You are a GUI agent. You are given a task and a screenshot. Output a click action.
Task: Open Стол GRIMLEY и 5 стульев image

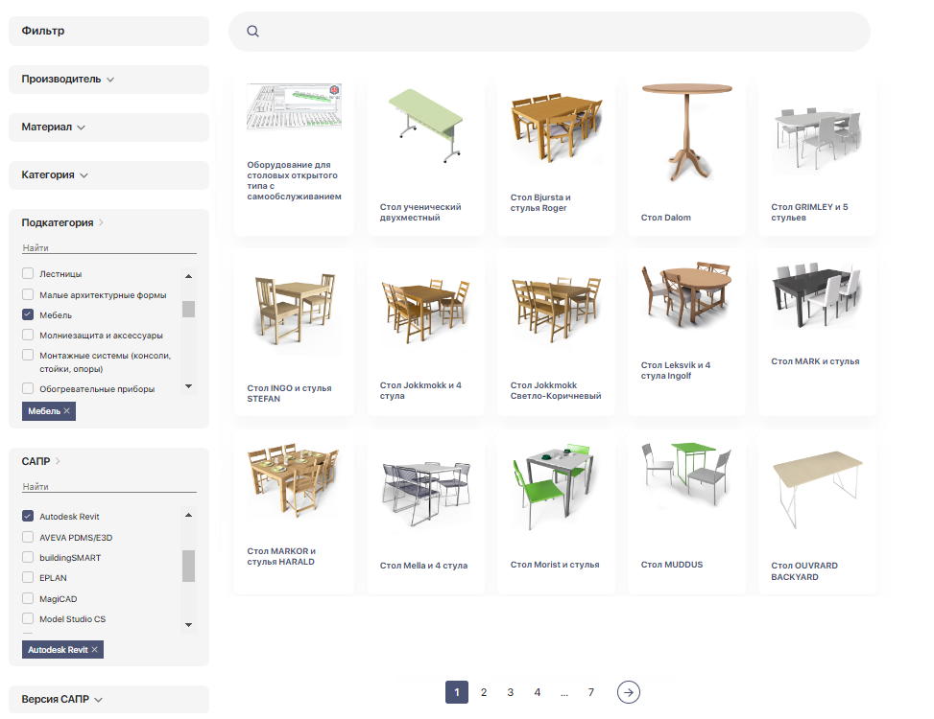(817, 139)
